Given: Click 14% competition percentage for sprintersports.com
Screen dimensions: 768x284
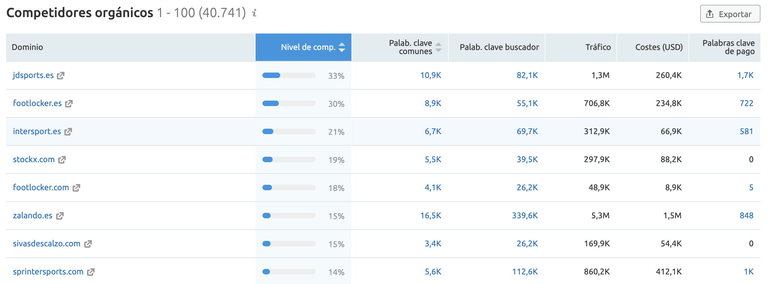Looking at the screenshot, I should click(336, 272).
